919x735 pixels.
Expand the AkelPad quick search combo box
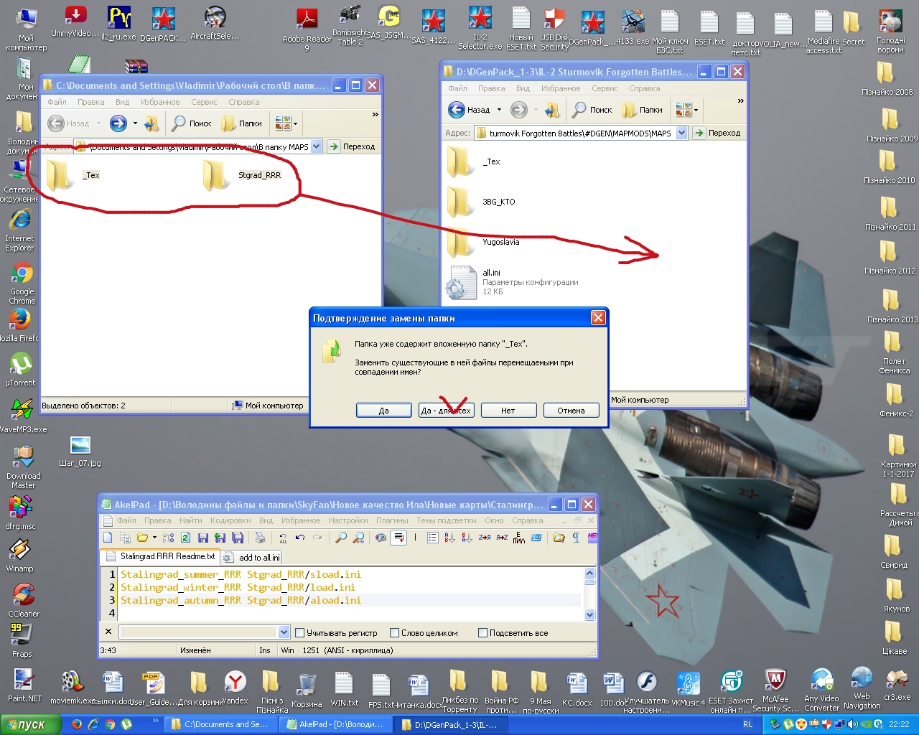[284, 632]
